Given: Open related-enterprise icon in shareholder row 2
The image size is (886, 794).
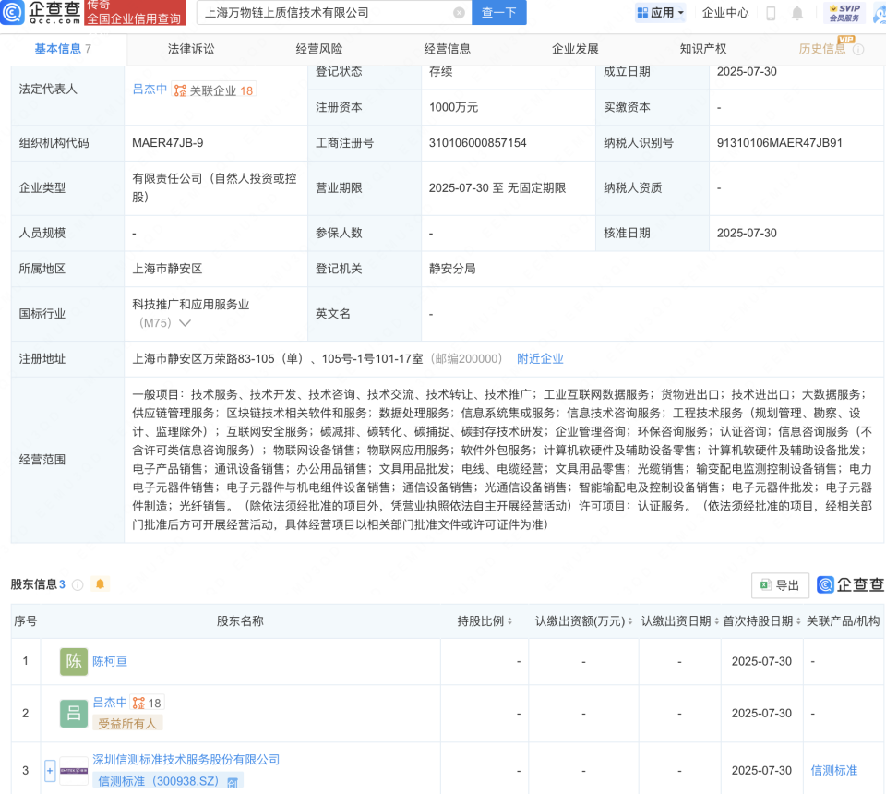Looking at the screenshot, I should click(x=138, y=703).
